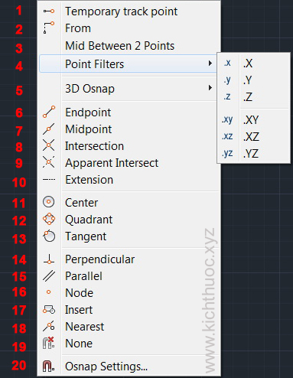Click the Quadrant snap icon
This screenshot has height=378, width=293.
[49, 219]
